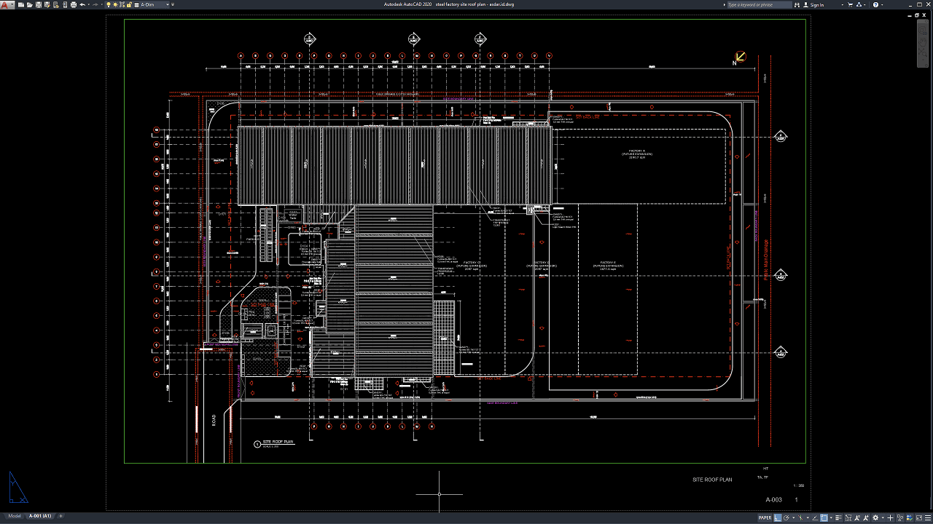Click the ROAD label in the drawing

pos(214,420)
